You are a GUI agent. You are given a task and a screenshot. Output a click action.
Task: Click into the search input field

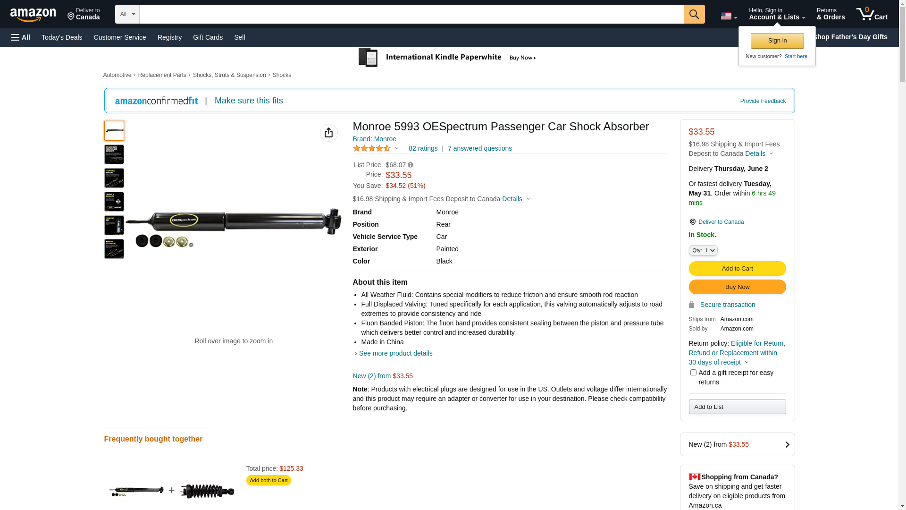[411, 14]
